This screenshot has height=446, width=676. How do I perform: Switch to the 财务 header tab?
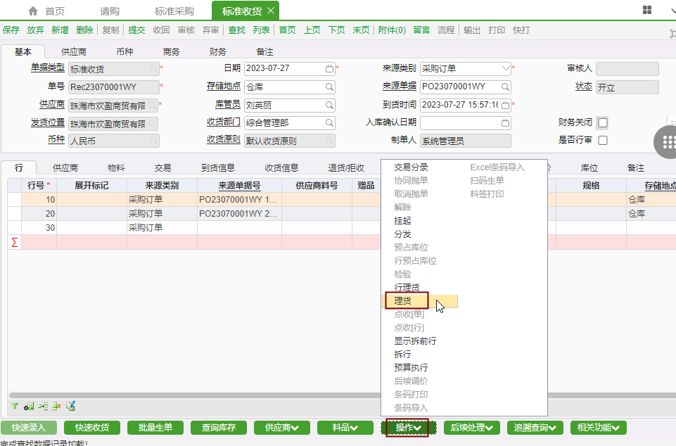[217, 52]
